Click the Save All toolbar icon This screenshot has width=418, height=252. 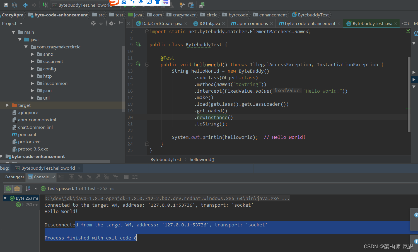point(6,5)
